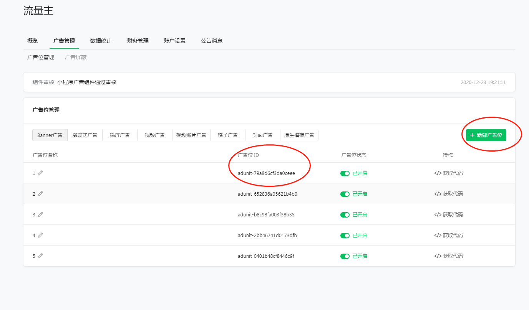
Task: Switch to the 数据统计 tab
Action: tap(101, 41)
